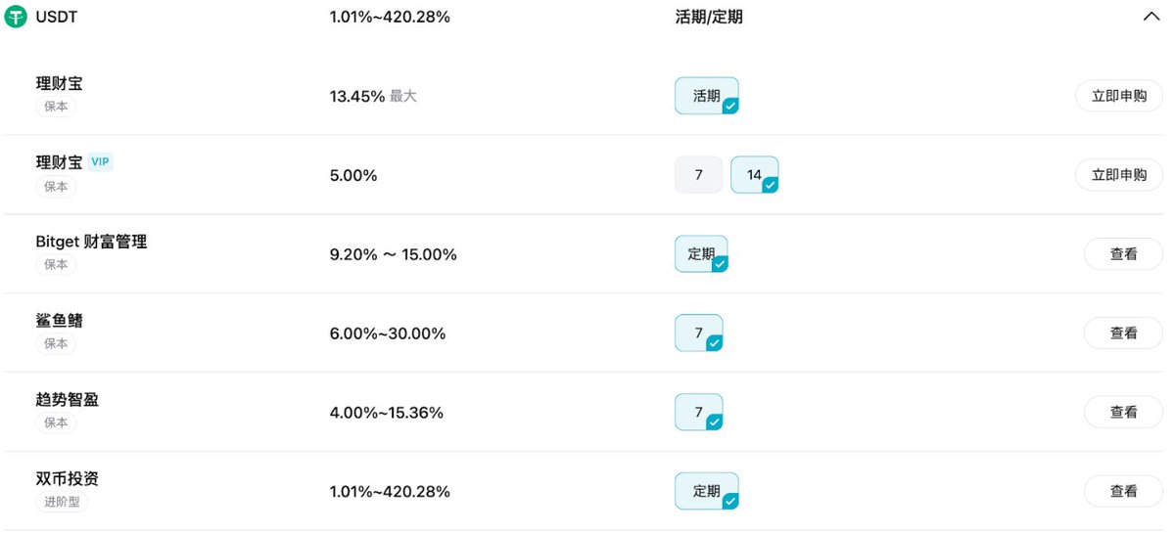This screenshot has height=534, width=1174.
Task: Open the 趋势智盈 product name
Action: [x=67, y=400]
